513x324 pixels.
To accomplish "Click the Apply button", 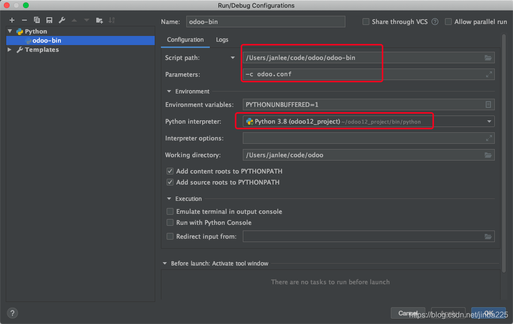I will coord(448,313).
